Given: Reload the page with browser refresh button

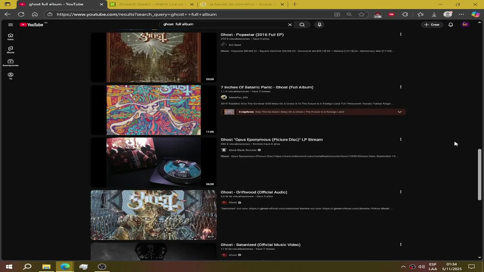Looking at the screenshot, I should pos(21,14).
